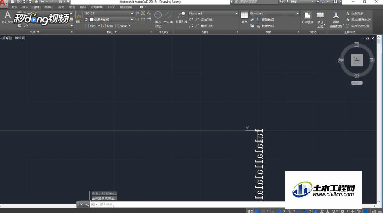Viewport: 383px width, 213px height.
Task: Open the Insert (插入) ribbon tab
Action: [25, 7]
